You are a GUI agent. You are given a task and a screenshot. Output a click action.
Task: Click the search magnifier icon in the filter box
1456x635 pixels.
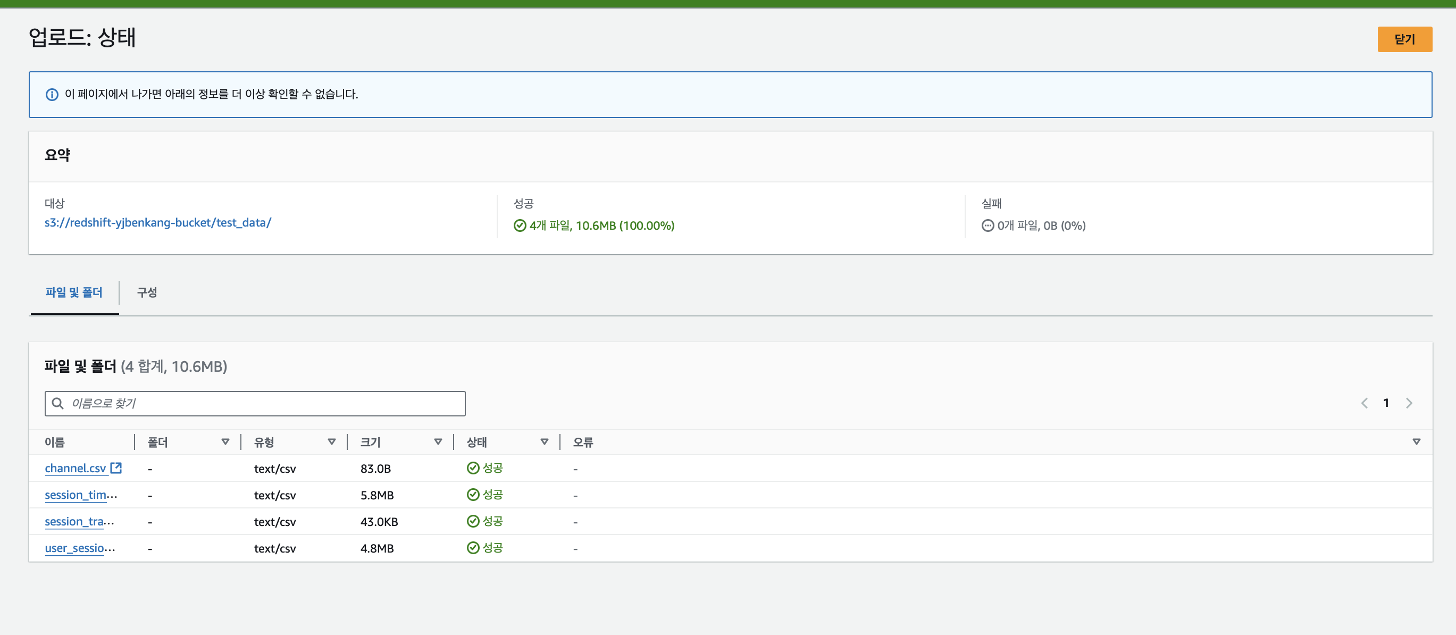click(x=57, y=403)
